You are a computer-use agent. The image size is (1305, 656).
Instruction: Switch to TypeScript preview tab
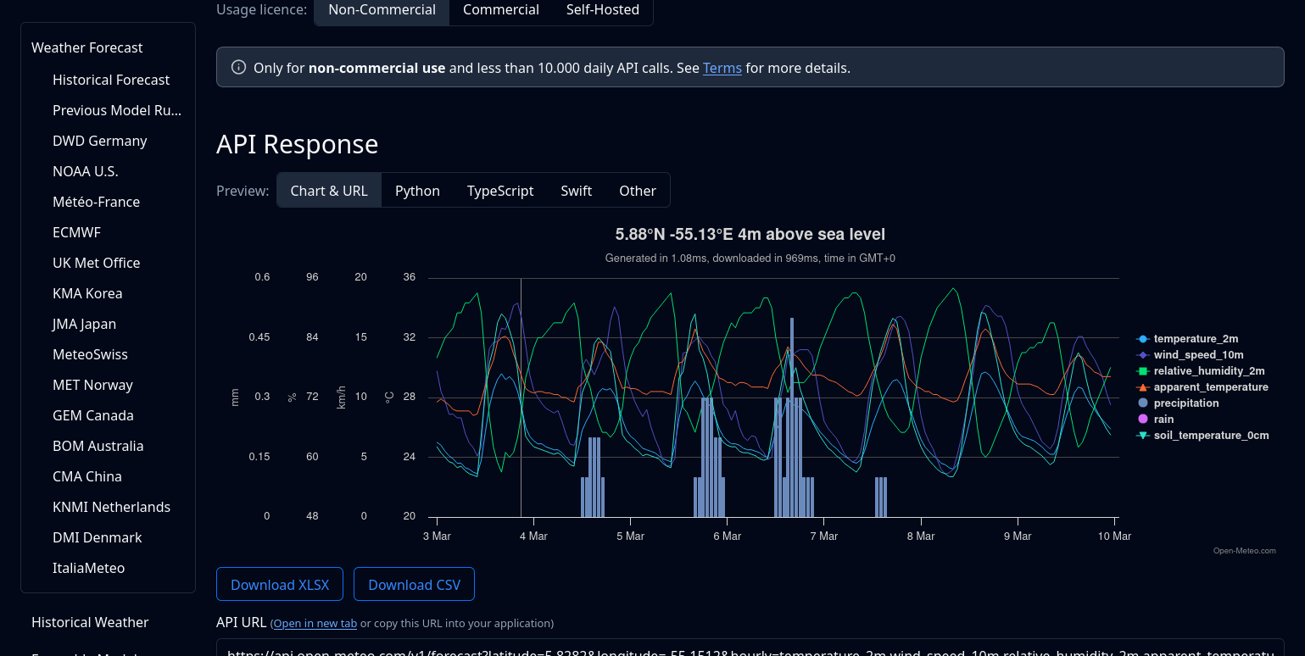pos(500,191)
